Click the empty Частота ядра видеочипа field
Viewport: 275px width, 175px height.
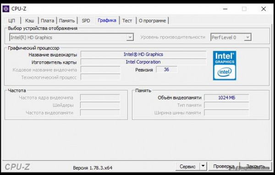click(100, 98)
